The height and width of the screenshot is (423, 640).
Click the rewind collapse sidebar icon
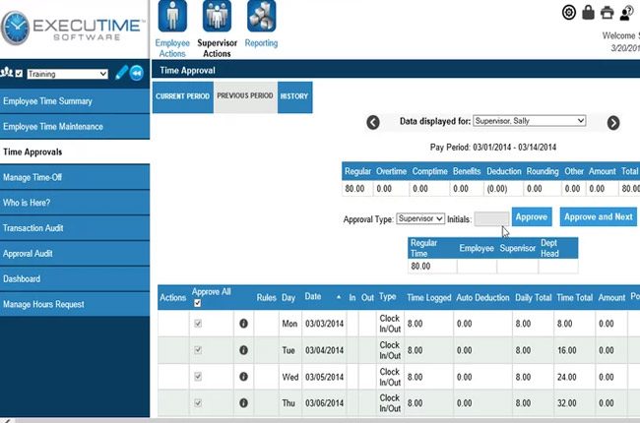click(x=137, y=73)
